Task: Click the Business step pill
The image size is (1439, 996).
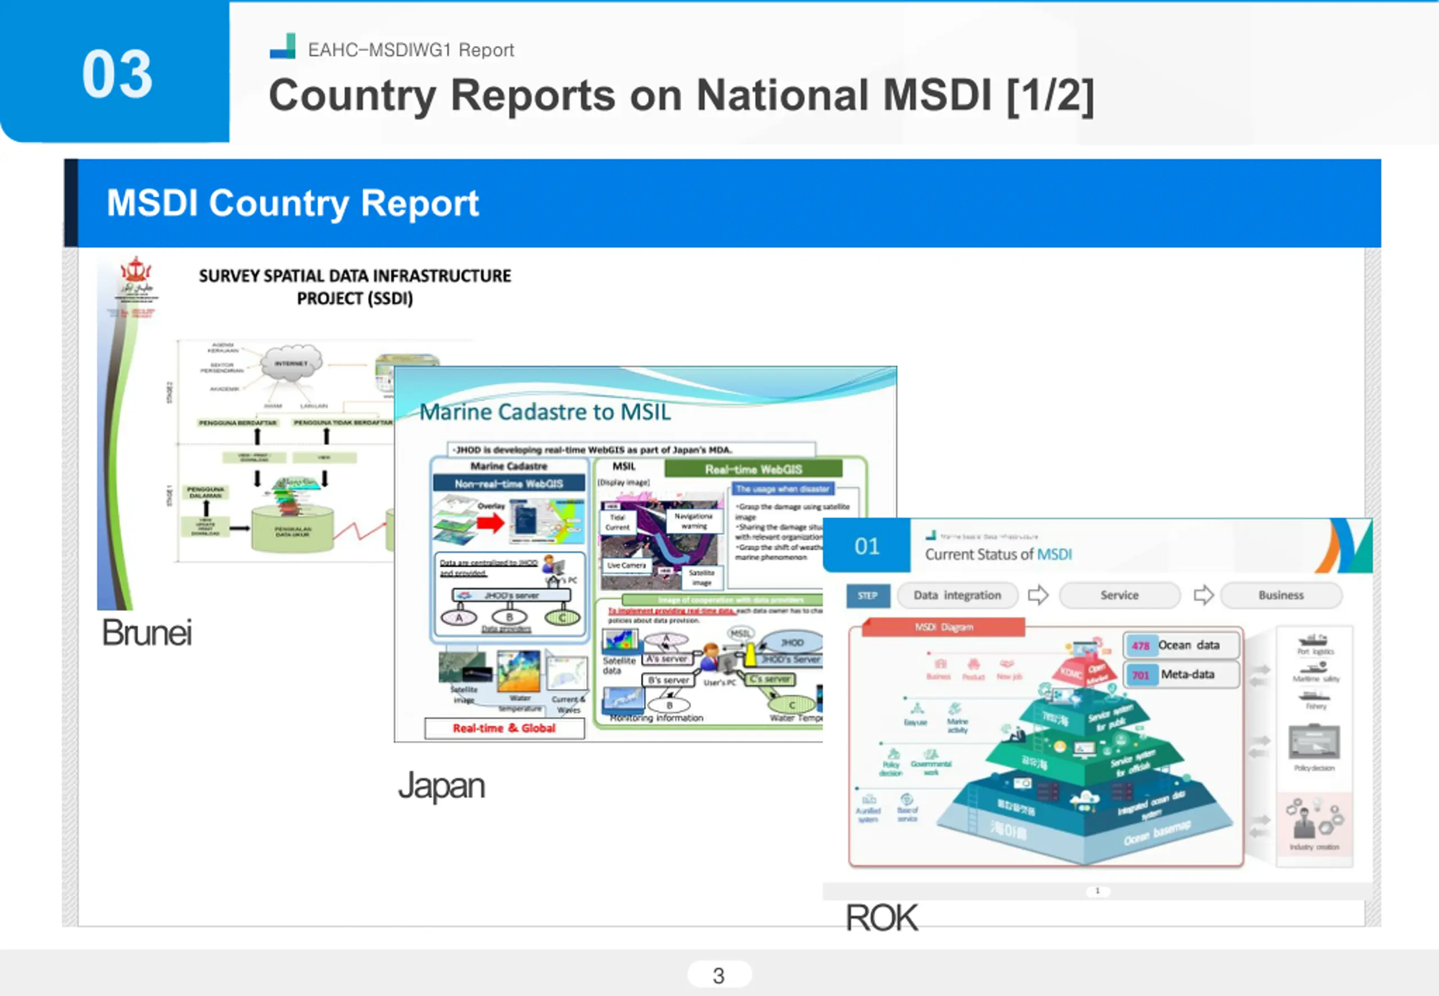Action: click(1281, 595)
